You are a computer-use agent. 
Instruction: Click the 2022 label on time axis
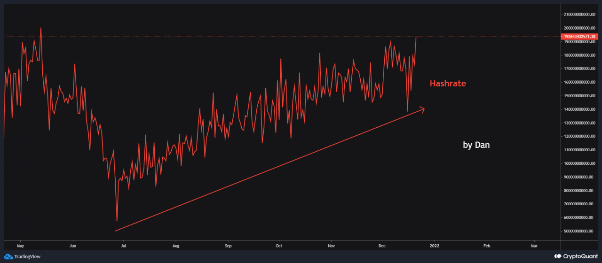[435, 245]
